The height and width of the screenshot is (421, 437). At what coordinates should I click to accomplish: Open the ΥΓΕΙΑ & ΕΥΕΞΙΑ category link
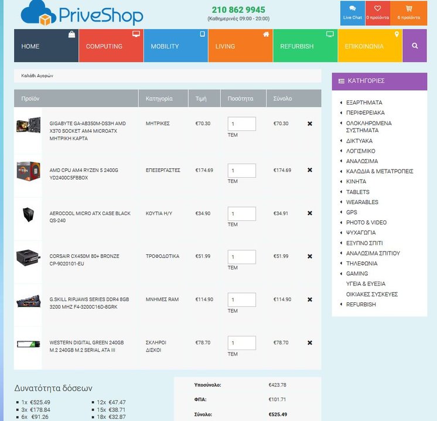pos(366,284)
